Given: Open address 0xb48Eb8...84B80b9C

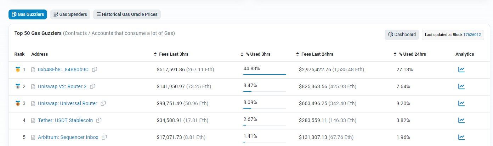Looking at the screenshot, I should click(63, 69).
